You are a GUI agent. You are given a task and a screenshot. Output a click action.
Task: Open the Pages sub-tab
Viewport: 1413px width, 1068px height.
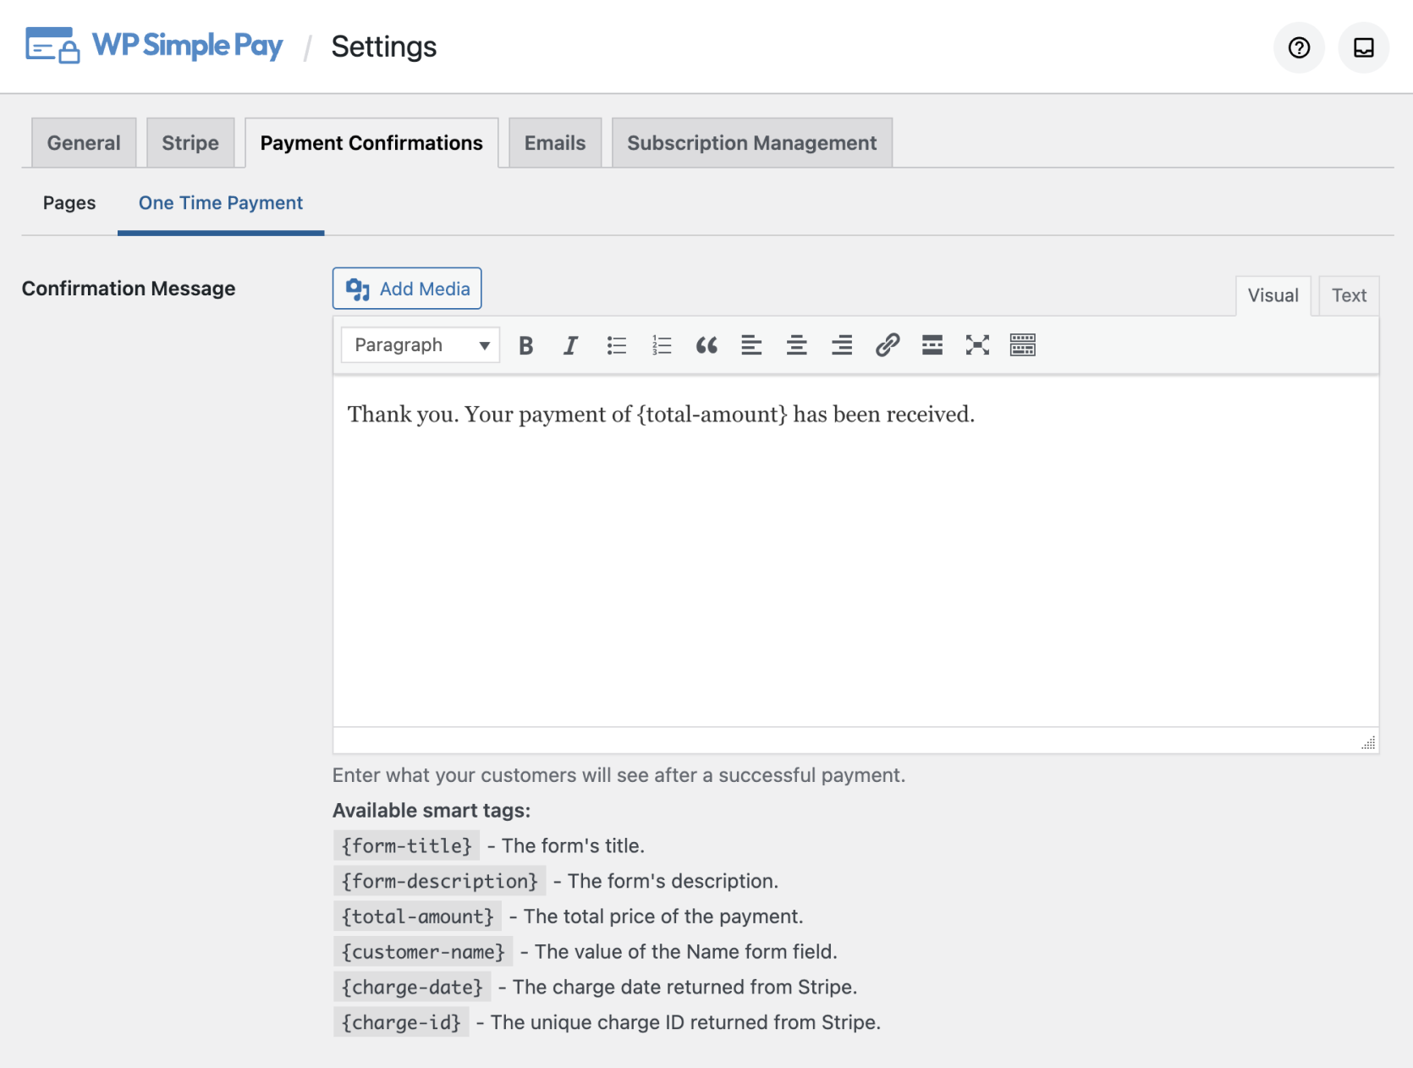pos(69,203)
